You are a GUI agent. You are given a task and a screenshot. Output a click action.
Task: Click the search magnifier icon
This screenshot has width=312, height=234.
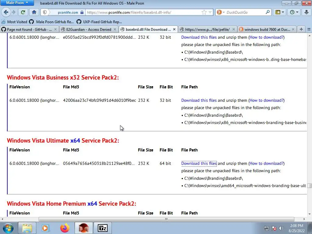pos(268,12)
